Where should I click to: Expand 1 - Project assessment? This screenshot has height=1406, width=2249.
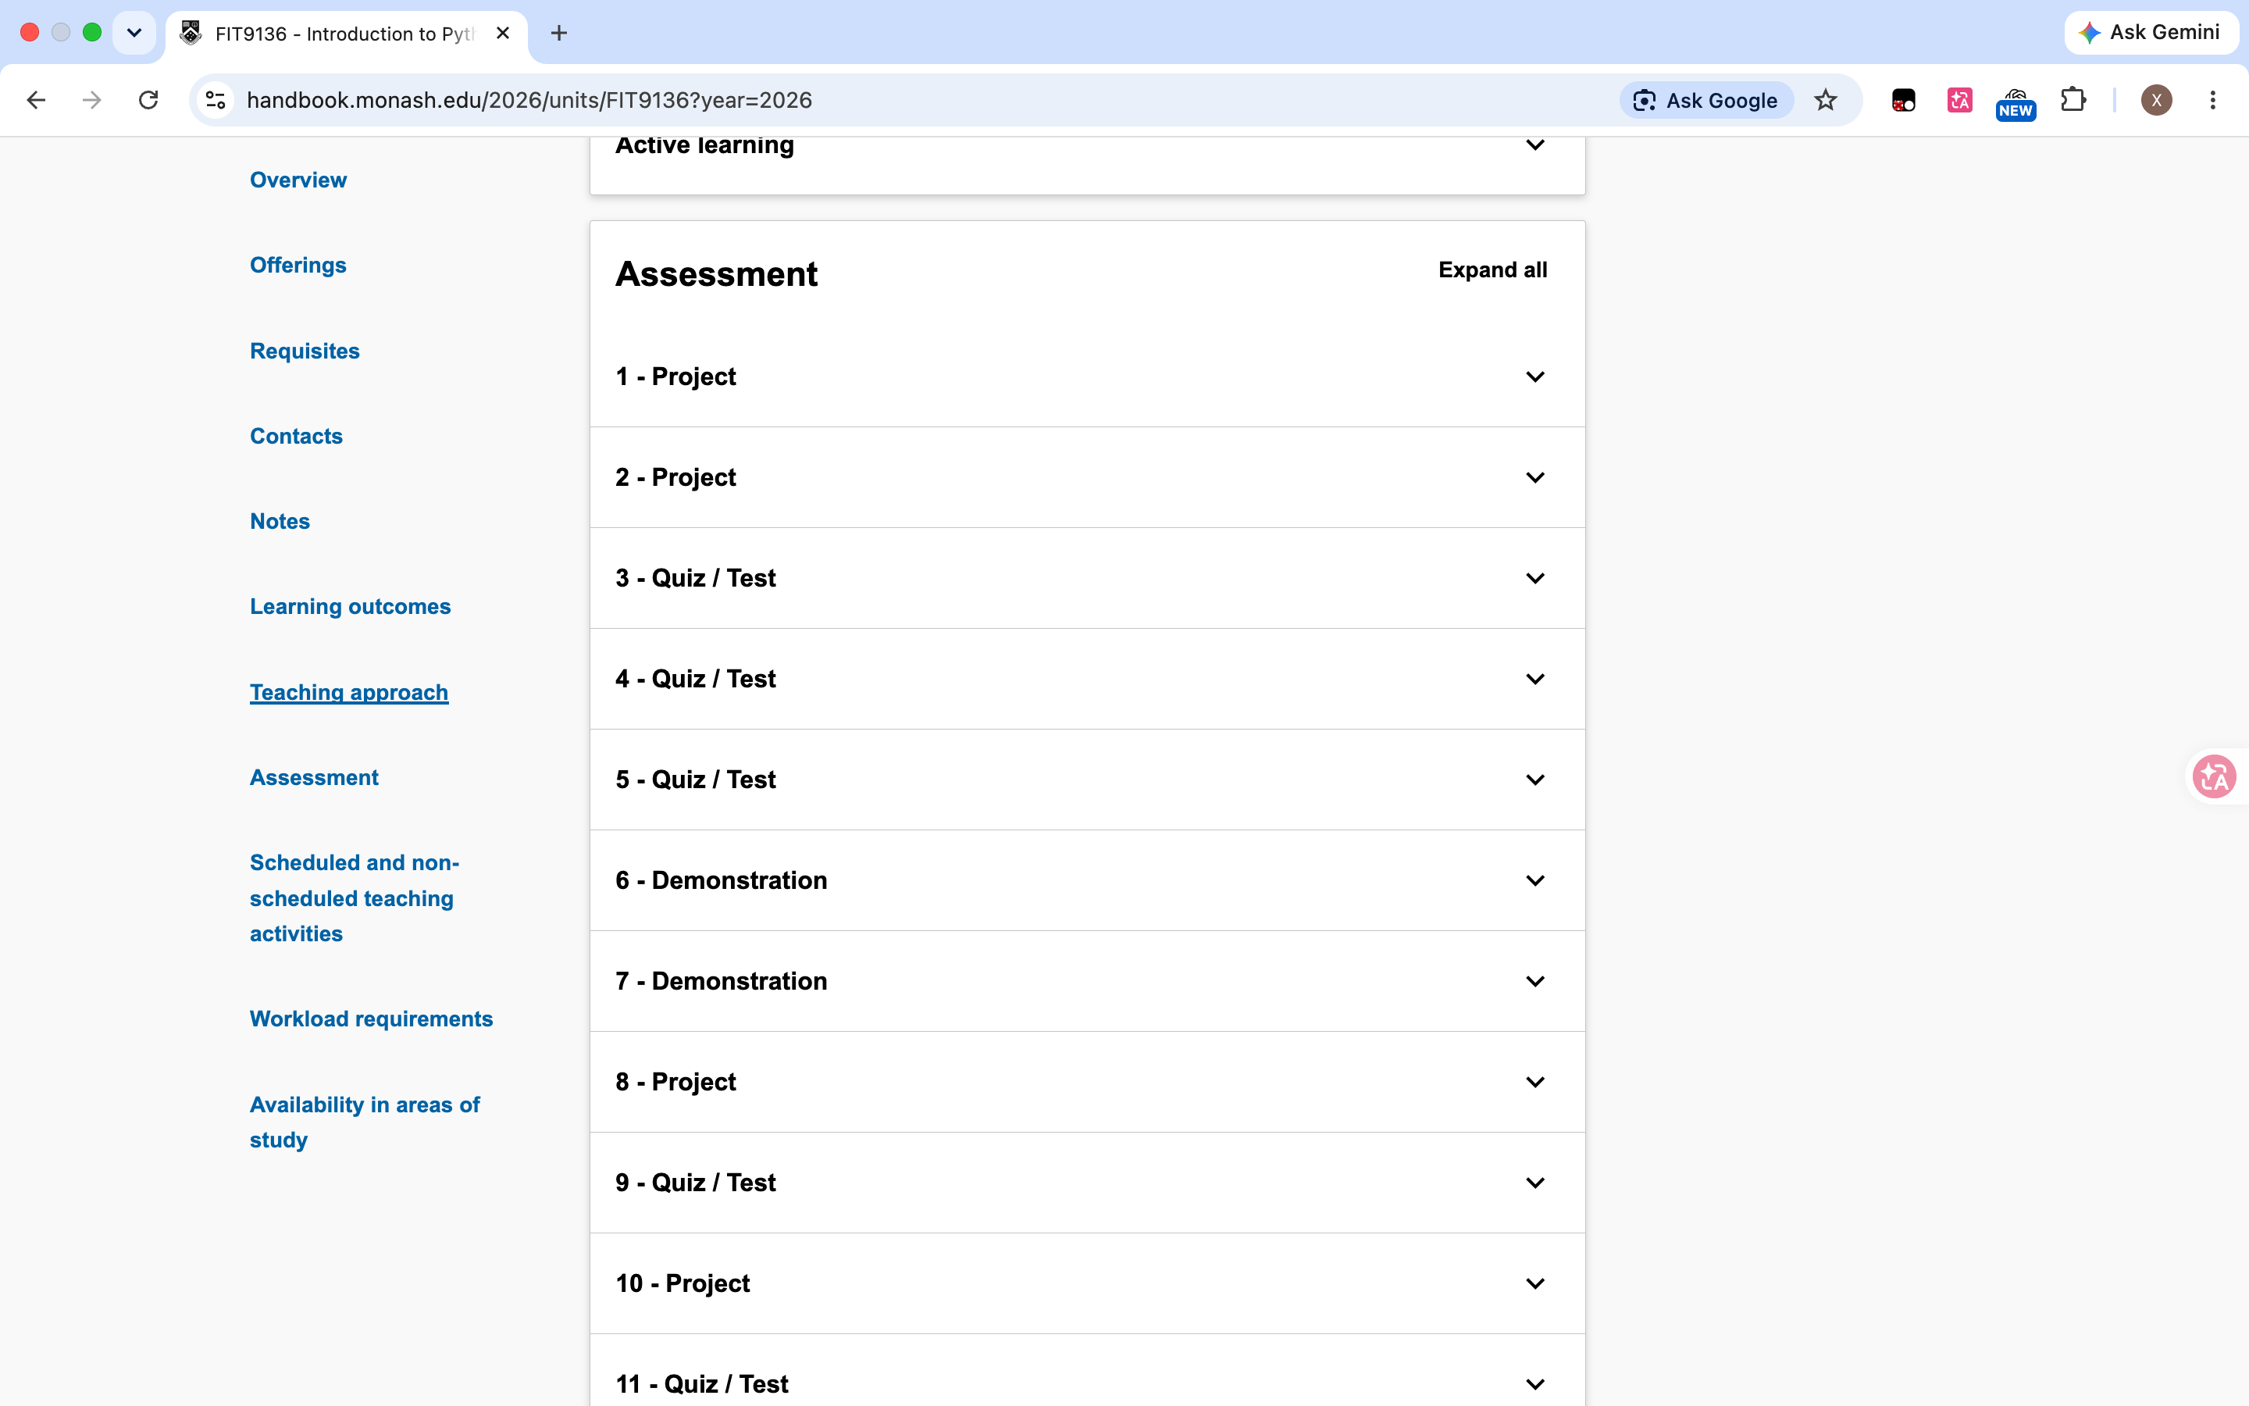click(1087, 376)
